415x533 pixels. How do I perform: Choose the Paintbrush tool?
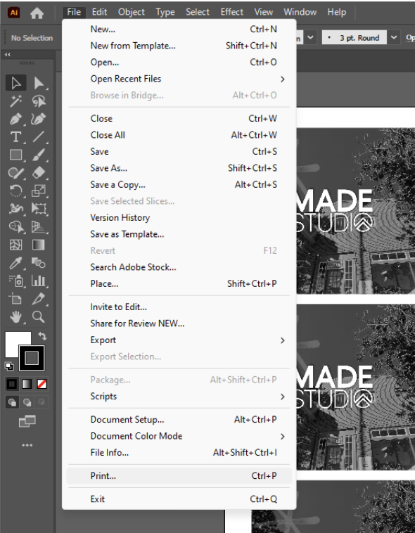click(x=39, y=155)
